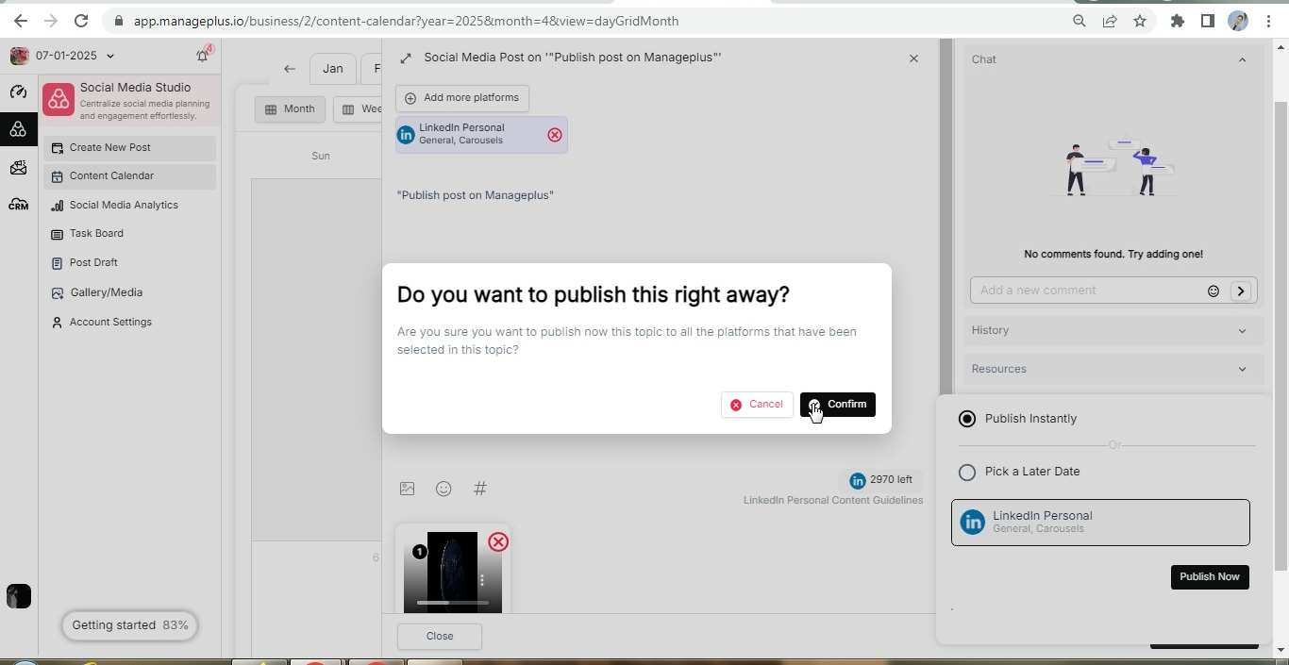Reload the page with the refresh icon

81,21
